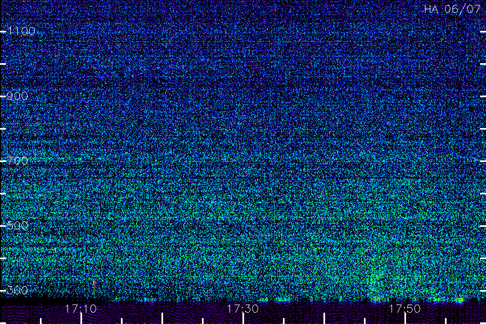The width and height of the screenshot is (486, 324).
Task: Click the 17:50 time axis label
Action: point(405,309)
